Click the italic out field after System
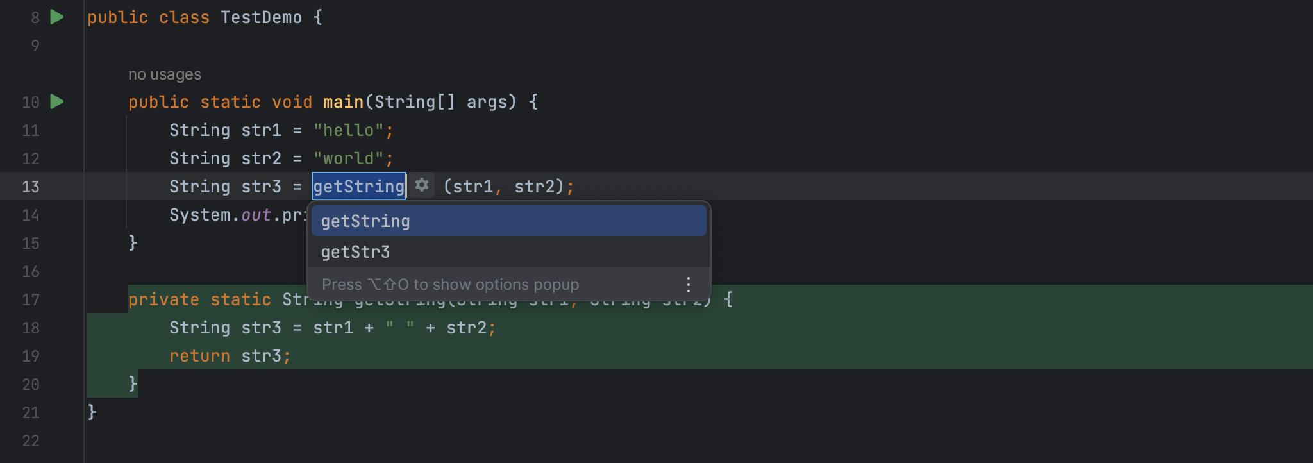The width and height of the screenshot is (1313, 463). coord(256,215)
